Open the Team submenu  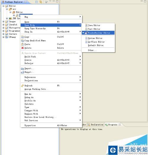pos(51,107)
